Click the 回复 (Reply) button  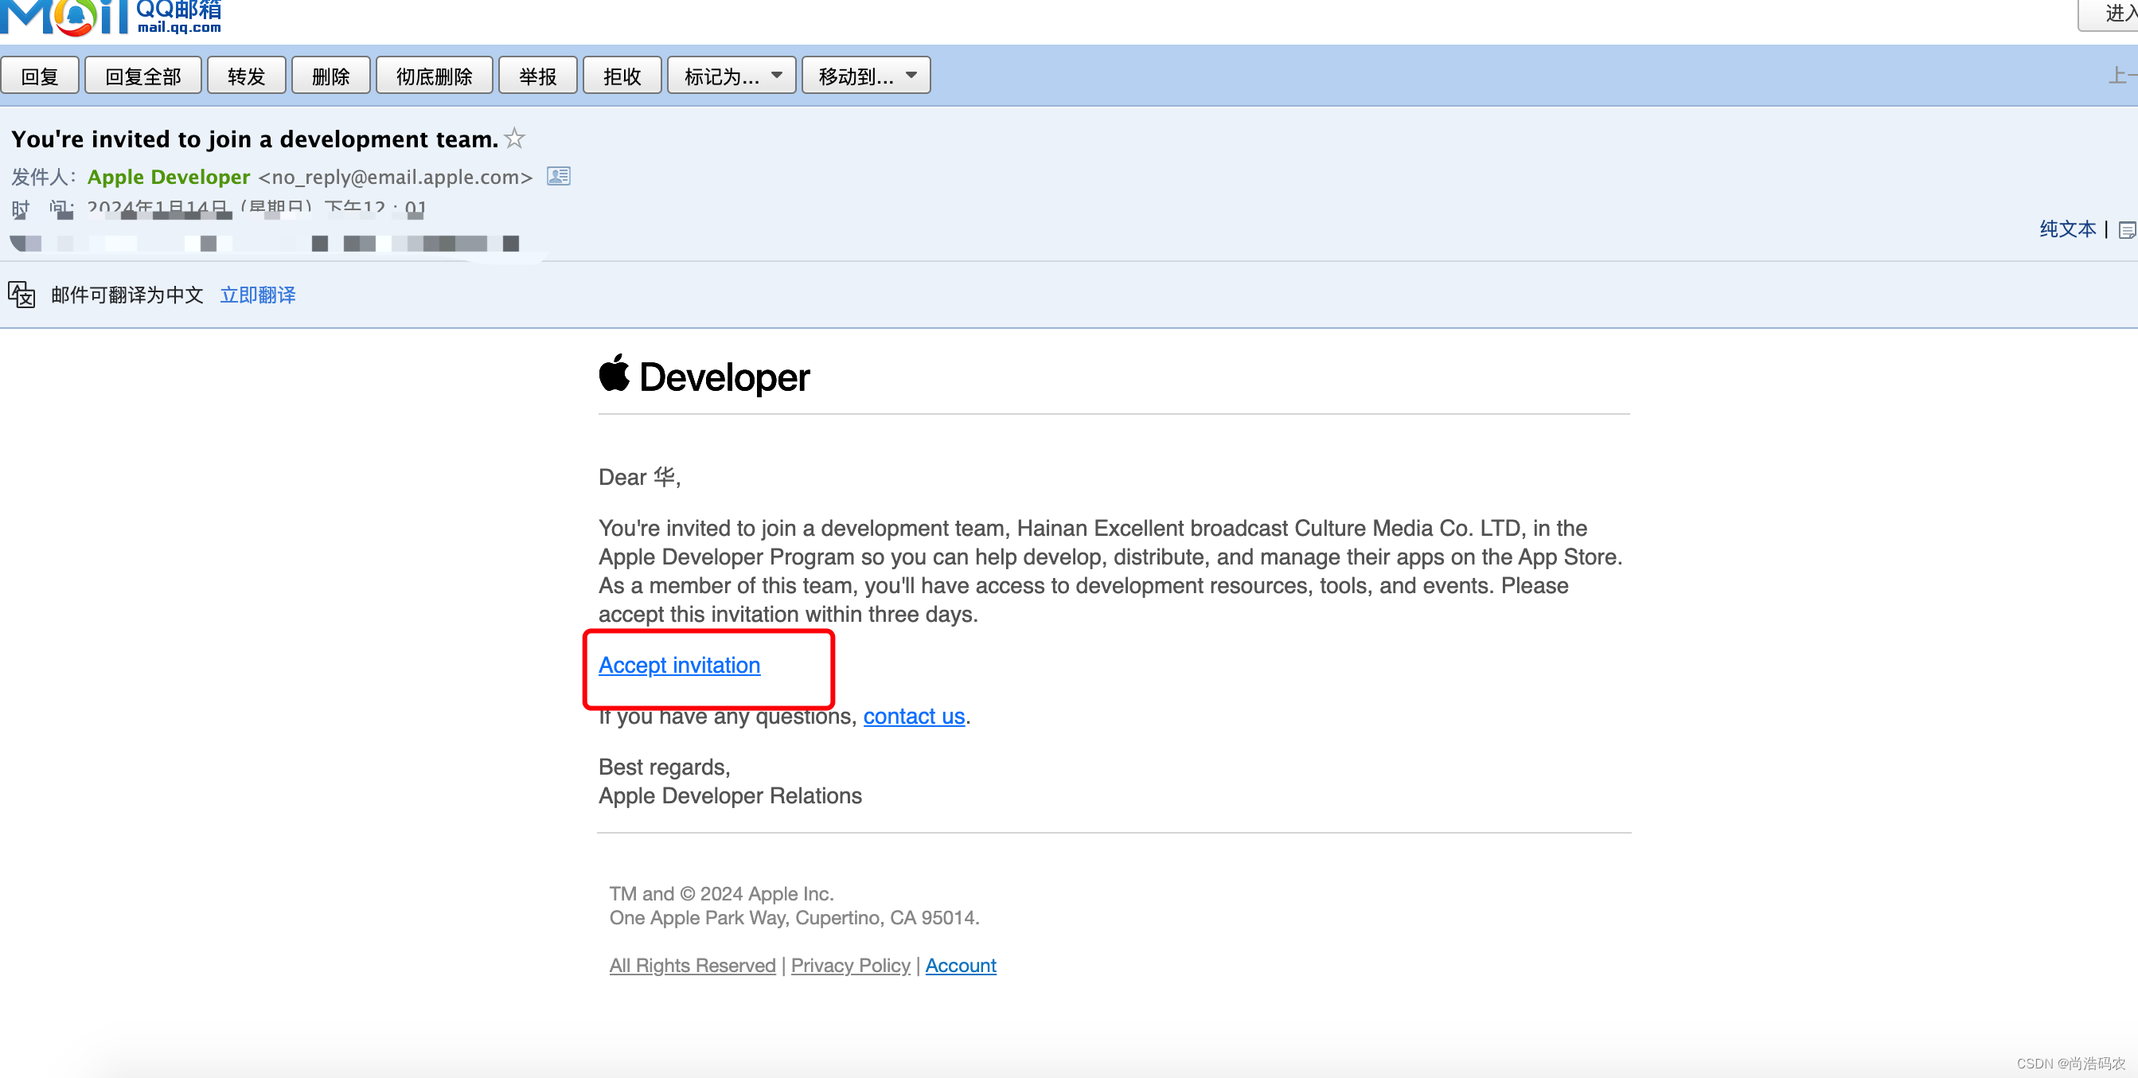(x=40, y=75)
